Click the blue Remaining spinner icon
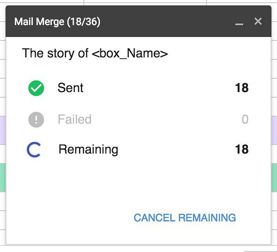The width and height of the screenshot is (277, 252). pyautogui.click(x=34, y=150)
